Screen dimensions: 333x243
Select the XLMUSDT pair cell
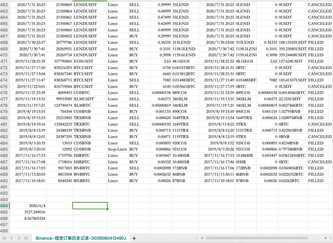90,99
